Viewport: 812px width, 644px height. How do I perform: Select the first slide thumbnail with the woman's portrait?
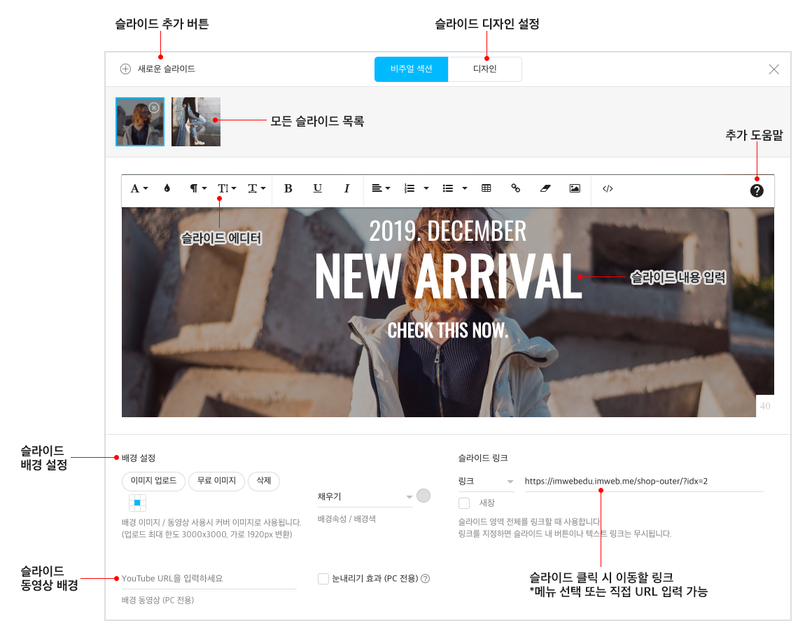(x=140, y=122)
